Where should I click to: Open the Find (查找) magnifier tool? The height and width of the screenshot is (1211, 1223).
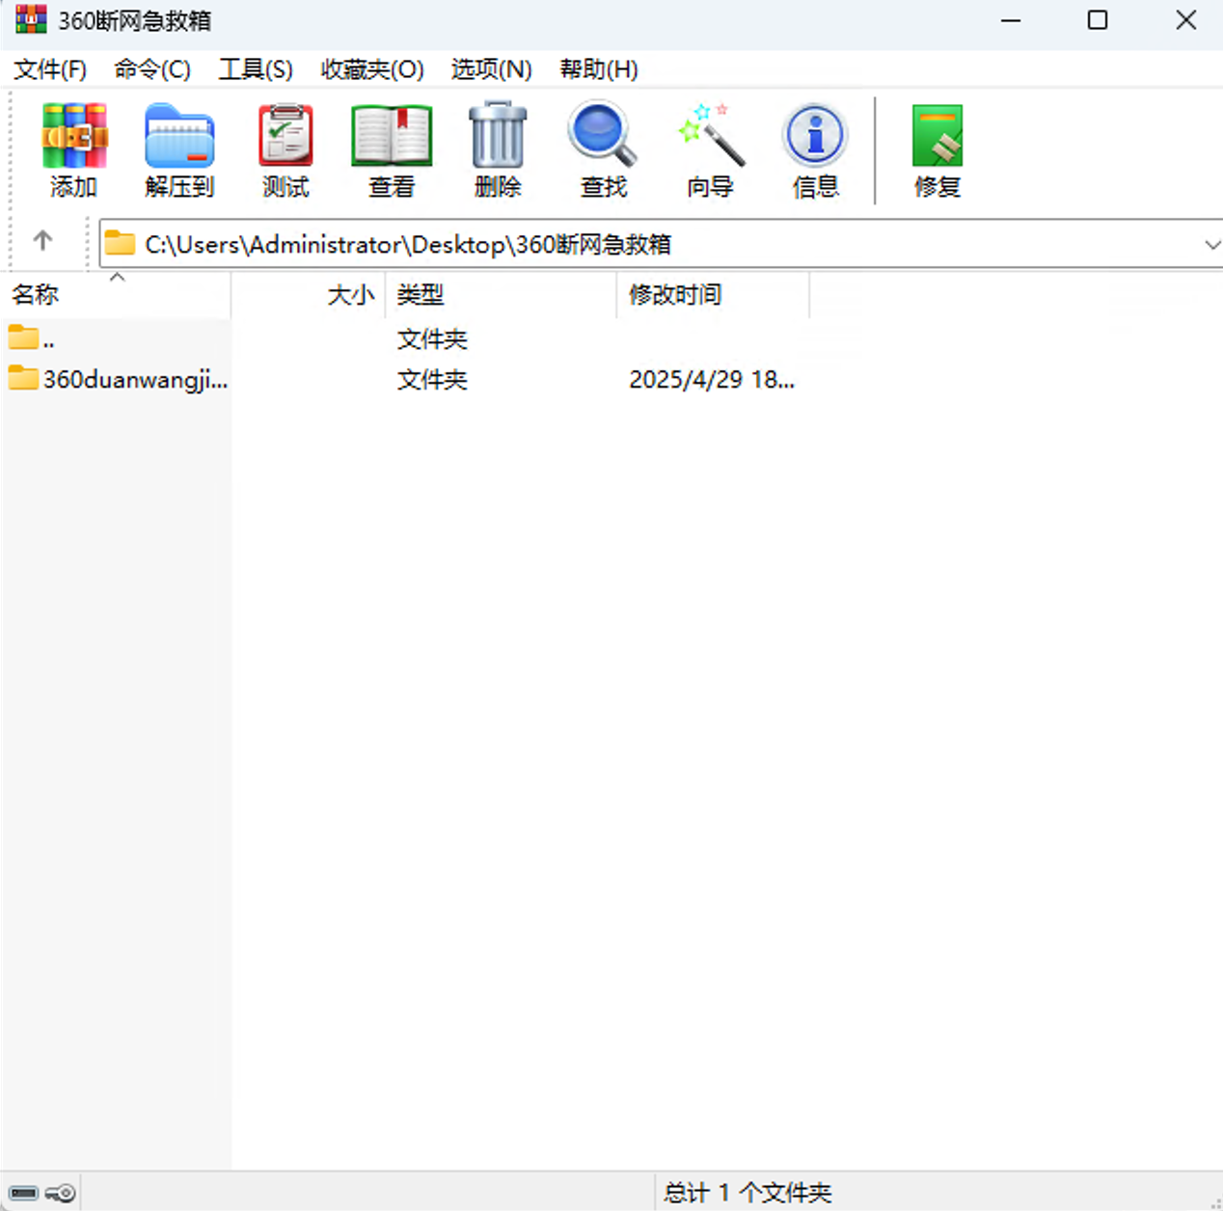tap(603, 149)
